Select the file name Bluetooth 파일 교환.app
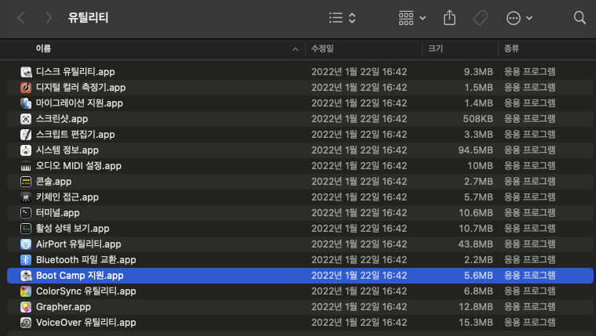Image resolution: width=596 pixels, height=336 pixels. pos(86,260)
